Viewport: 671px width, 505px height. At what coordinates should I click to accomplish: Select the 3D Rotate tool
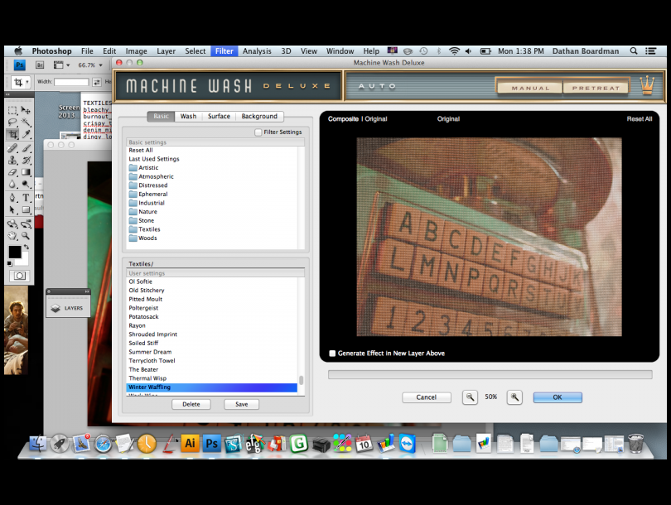point(12,224)
